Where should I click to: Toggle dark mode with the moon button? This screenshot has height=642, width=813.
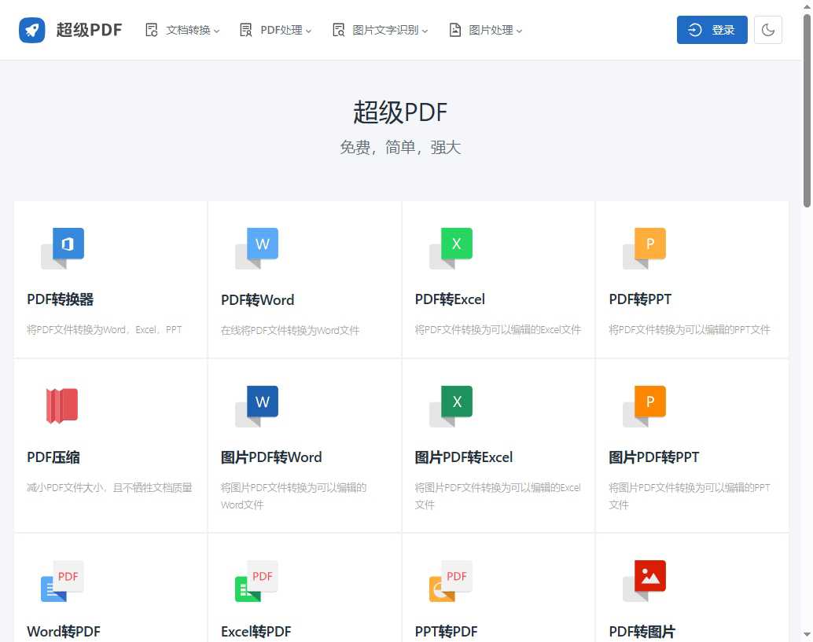click(767, 30)
